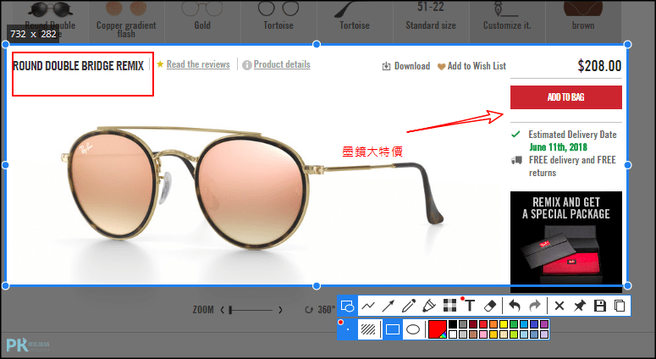Screen dimensions: 656x359
Task: Click the zoom decrease left chevron
Action: [x=222, y=310]
